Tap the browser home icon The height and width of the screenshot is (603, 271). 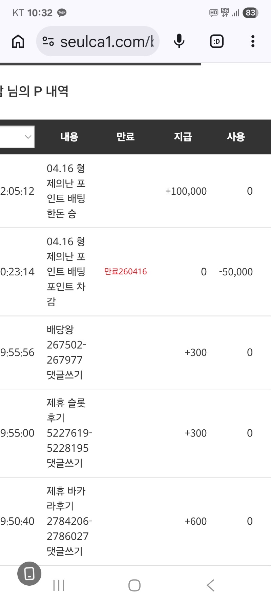(18, 41)
